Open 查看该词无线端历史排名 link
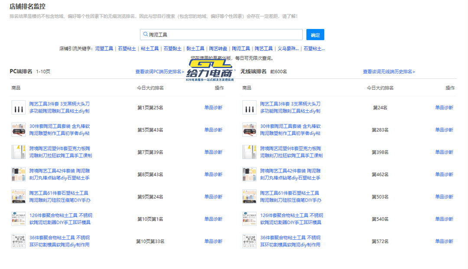Screen dimensions: 468x269 click(389, 72)
